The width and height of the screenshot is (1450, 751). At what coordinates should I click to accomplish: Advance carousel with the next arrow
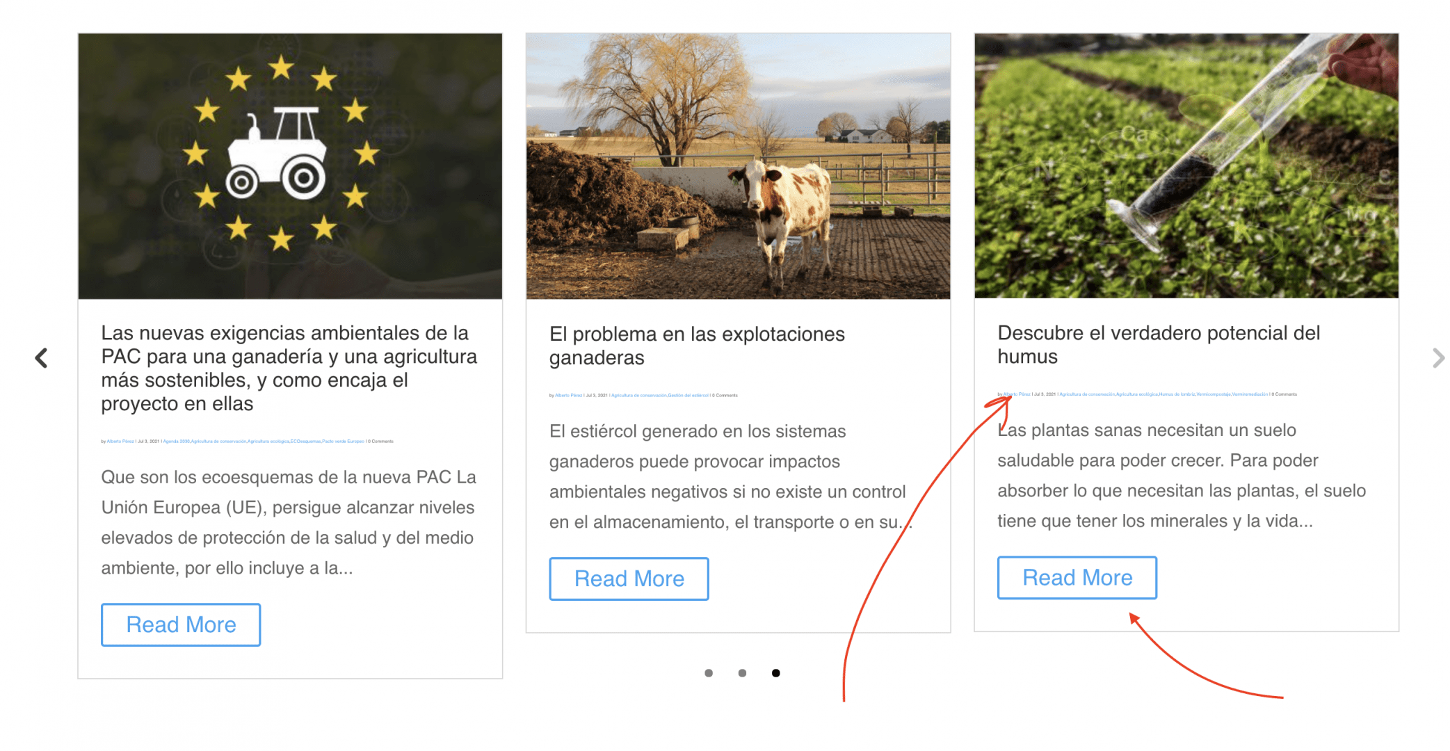pyautogui.click(x=1437, y=358)
